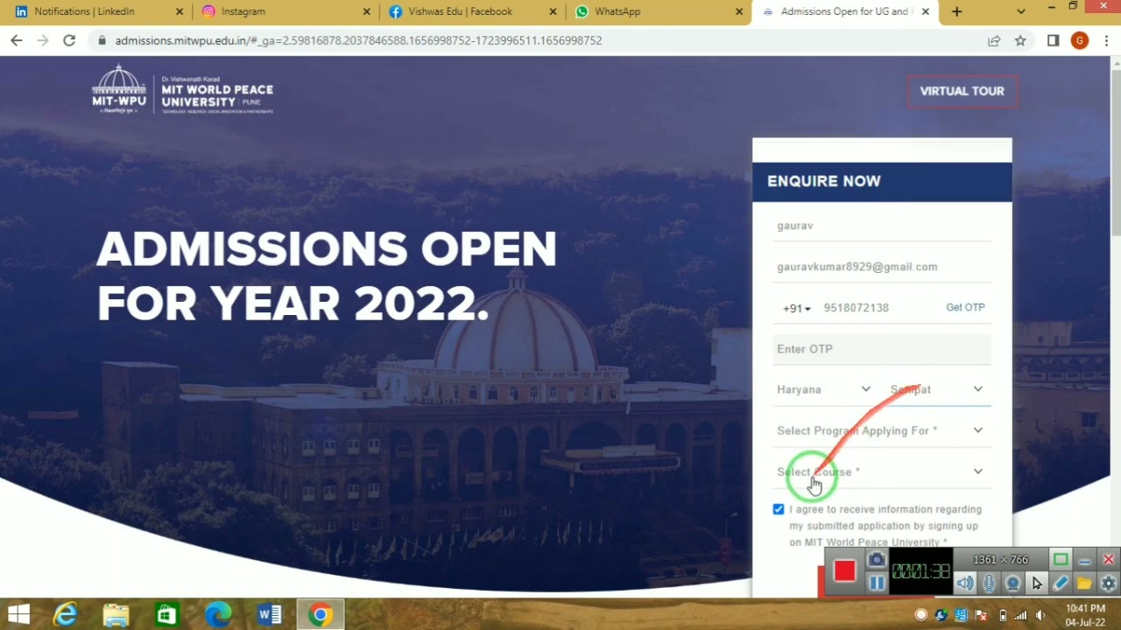Click the MIT-WPU logo

click(x=183, y=89)
